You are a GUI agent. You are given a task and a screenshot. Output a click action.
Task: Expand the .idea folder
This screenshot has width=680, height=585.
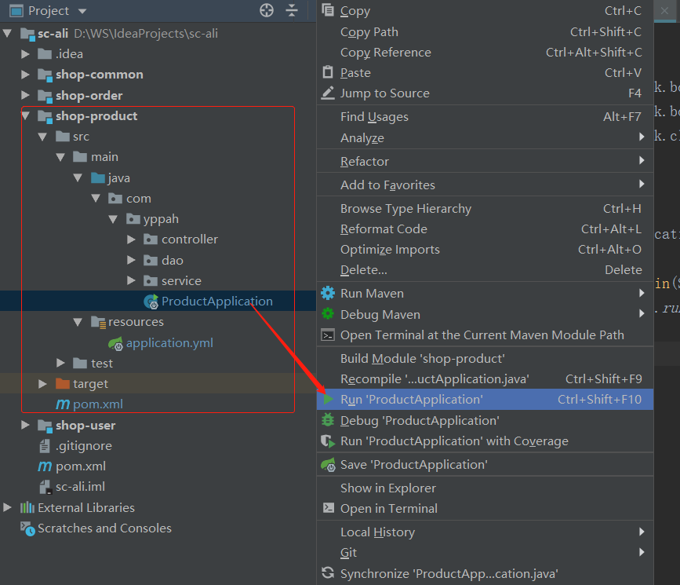(25, 54)
